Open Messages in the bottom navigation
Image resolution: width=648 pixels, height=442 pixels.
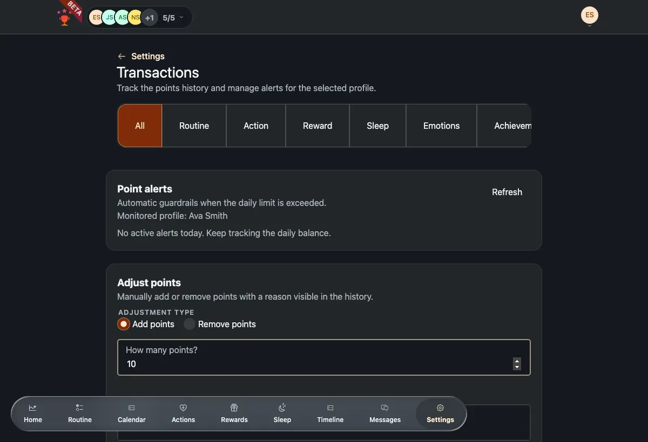pyautogui.click(x=385, y=413)
